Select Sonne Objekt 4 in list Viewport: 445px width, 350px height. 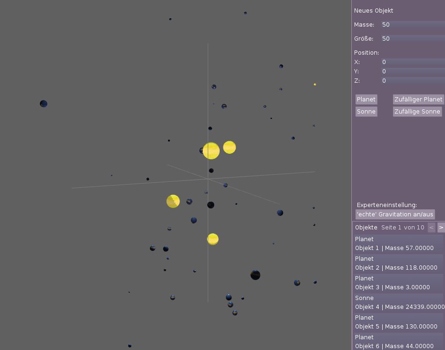[399, 302]
